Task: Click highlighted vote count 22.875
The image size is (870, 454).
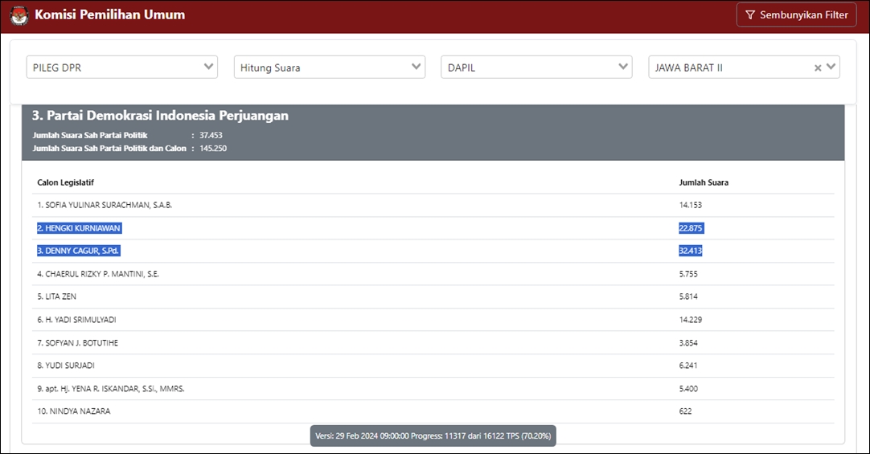Action: pyautogui.click(x=691, y=228)
